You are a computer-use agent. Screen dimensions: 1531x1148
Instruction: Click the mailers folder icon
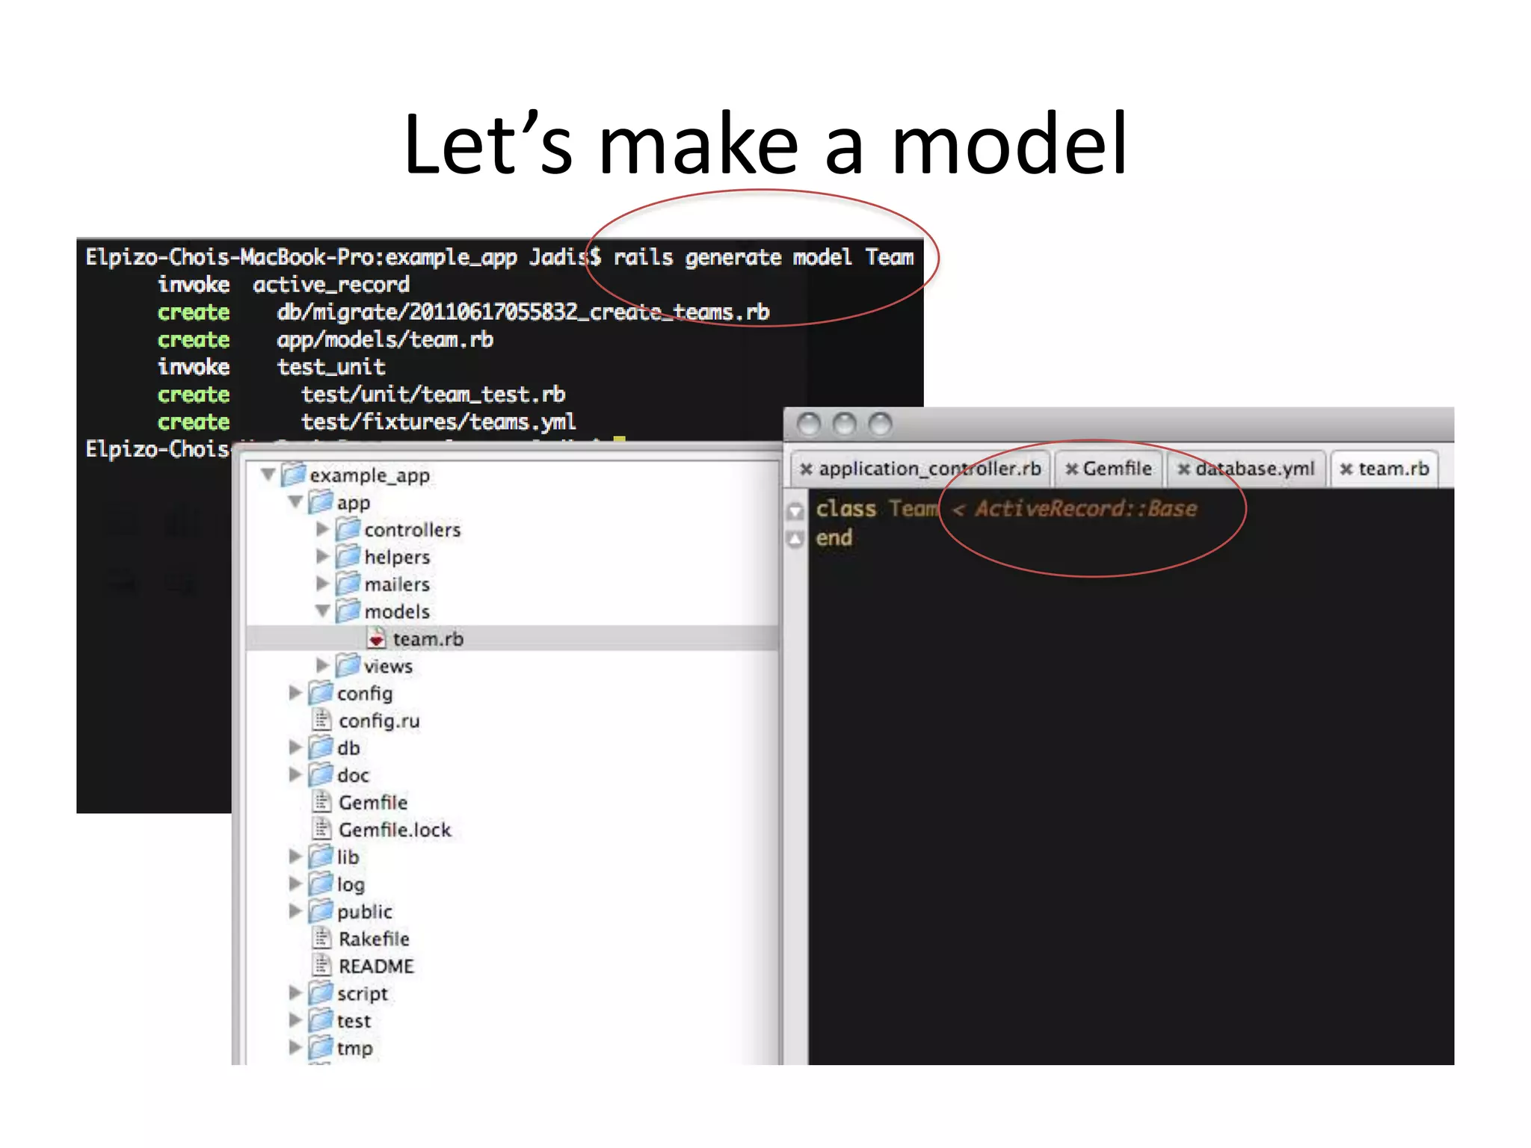coord(348,583)
